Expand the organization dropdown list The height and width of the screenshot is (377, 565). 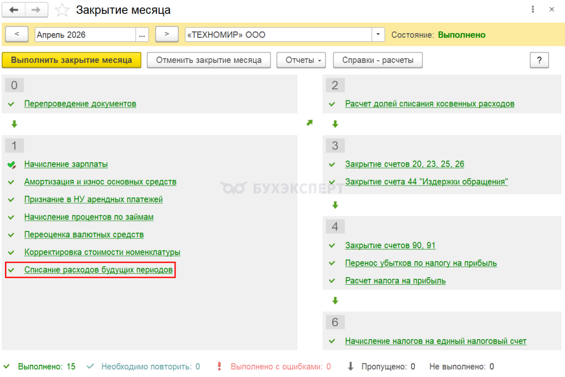pyautogui.click(x=378, y=35)
